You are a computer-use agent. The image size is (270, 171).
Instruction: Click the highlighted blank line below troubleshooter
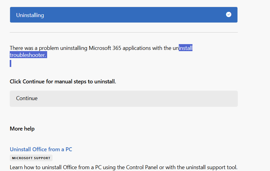pos(11,63)
